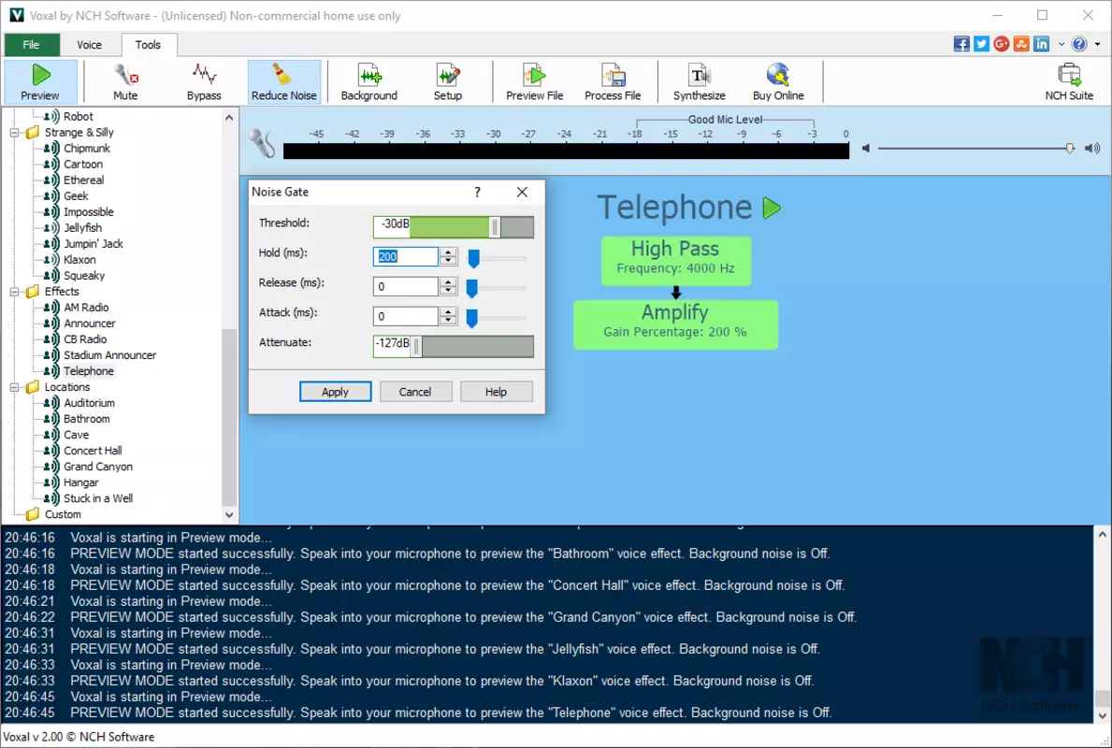This screenshot has width=1112, height=748.
Task: Expand the social share dropdown arrow
Action: point(1061,44)
